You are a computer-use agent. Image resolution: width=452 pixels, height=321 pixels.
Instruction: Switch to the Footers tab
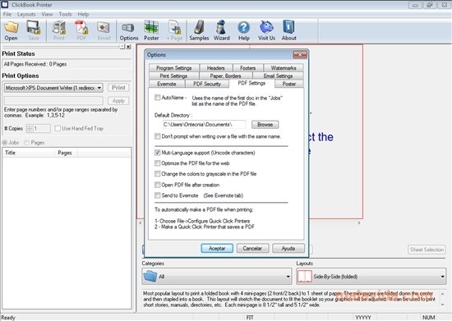click(x=248, y=68)
